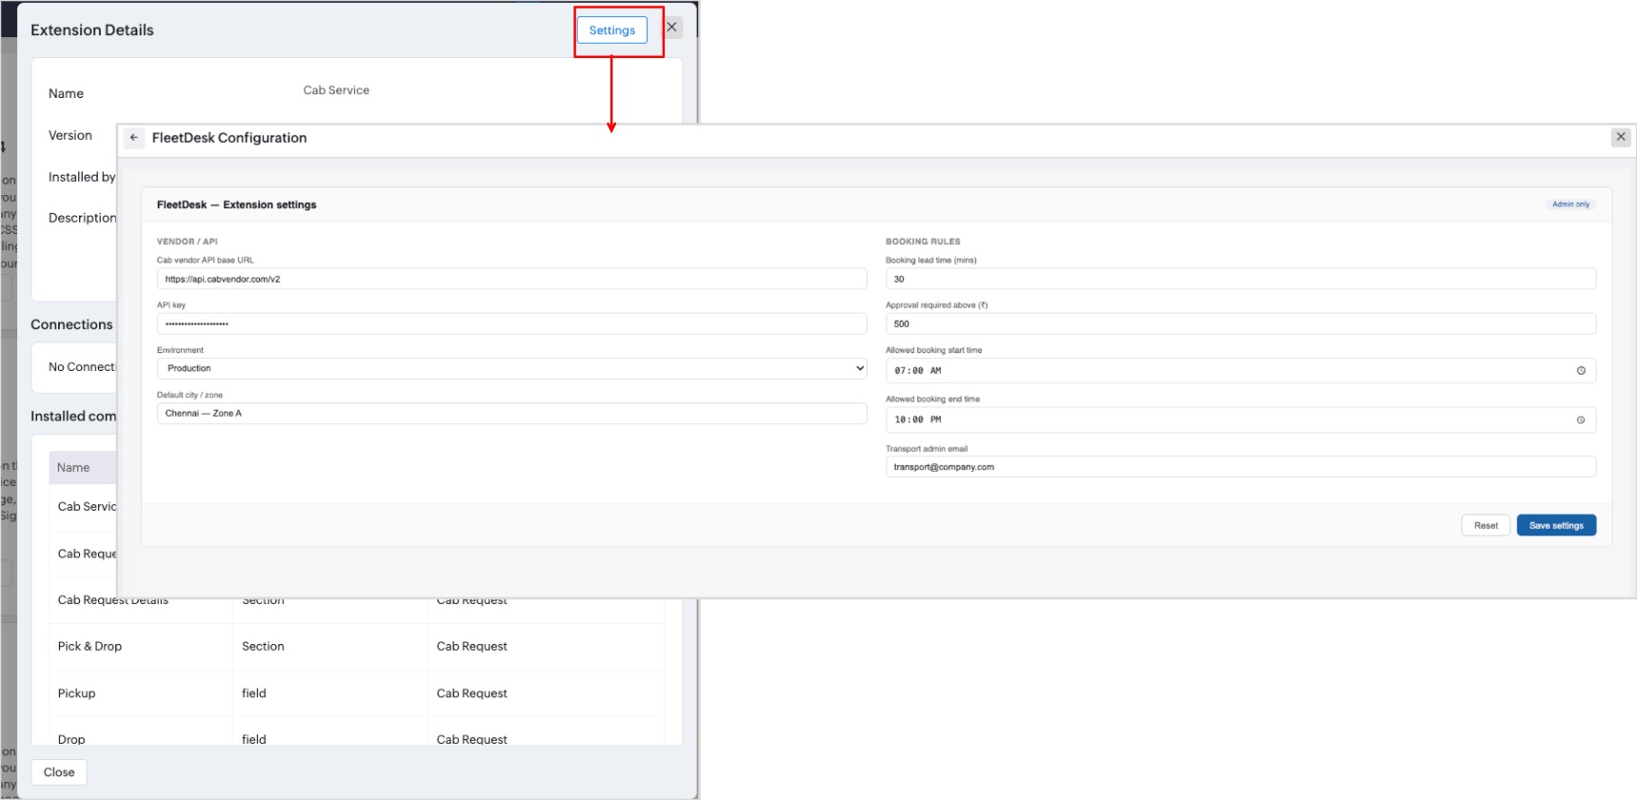Click the 'VENDOR / API' section heading
Viewport: 1637px width, 800px height.
click(188, 242)
